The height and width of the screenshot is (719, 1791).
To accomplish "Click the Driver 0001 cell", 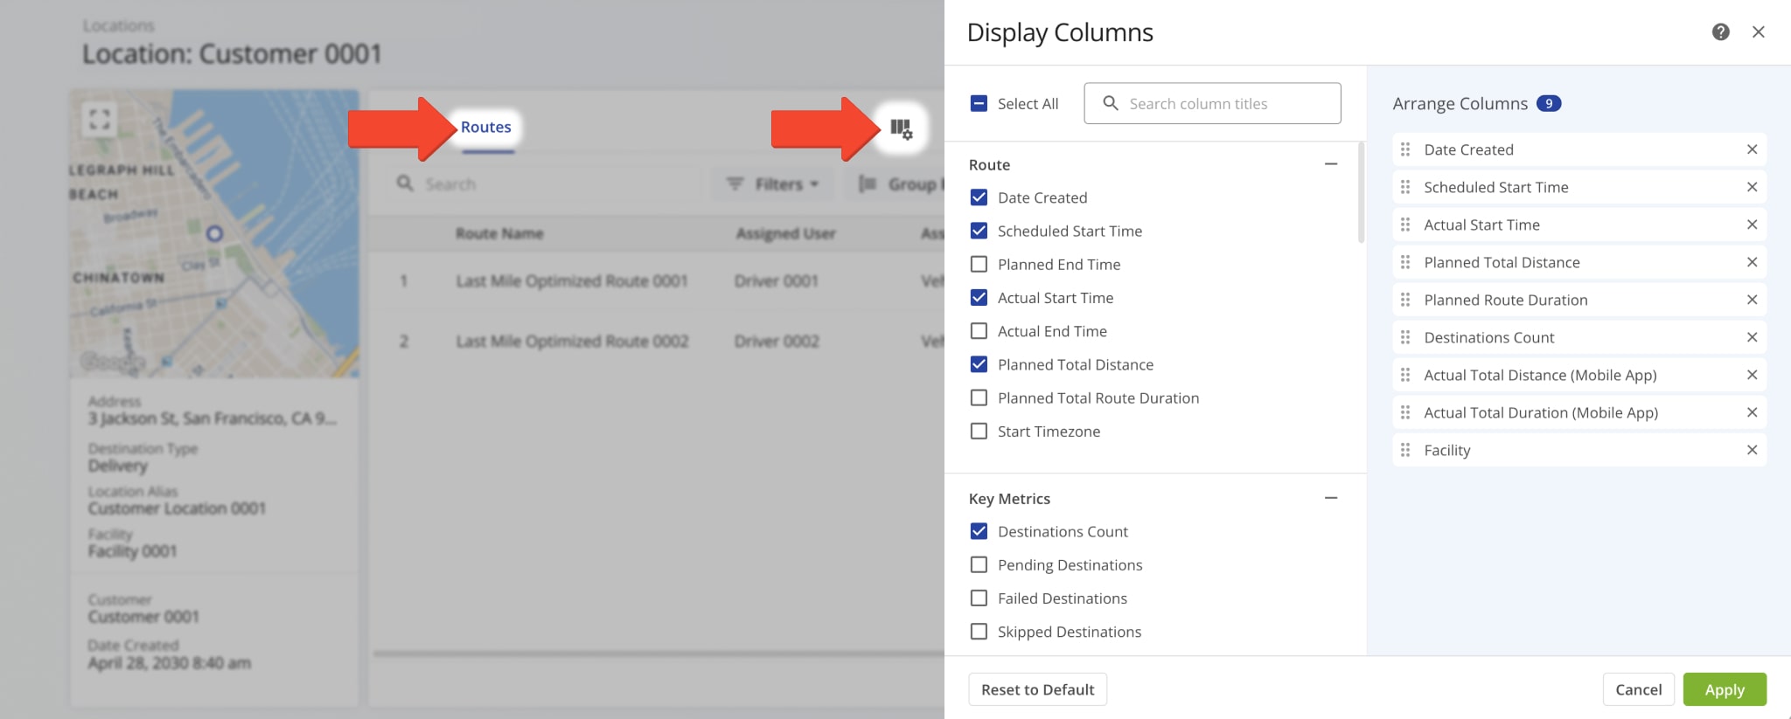I will (777, 280).
